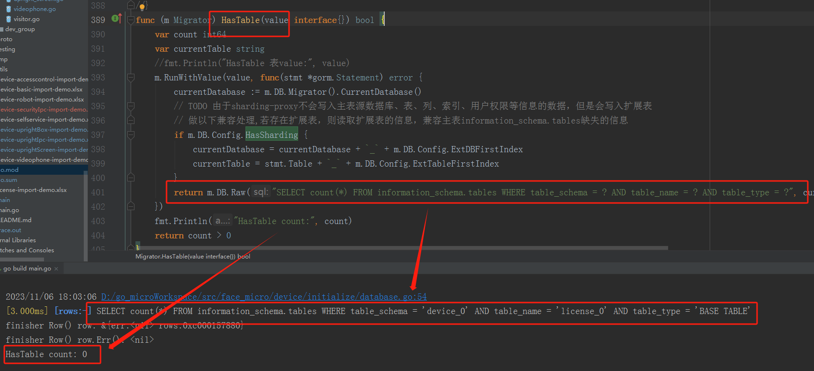The height and width of the screenshot is (371, 814).
Task: Select Scratches and Consoles node
Action: click(27, 250)
